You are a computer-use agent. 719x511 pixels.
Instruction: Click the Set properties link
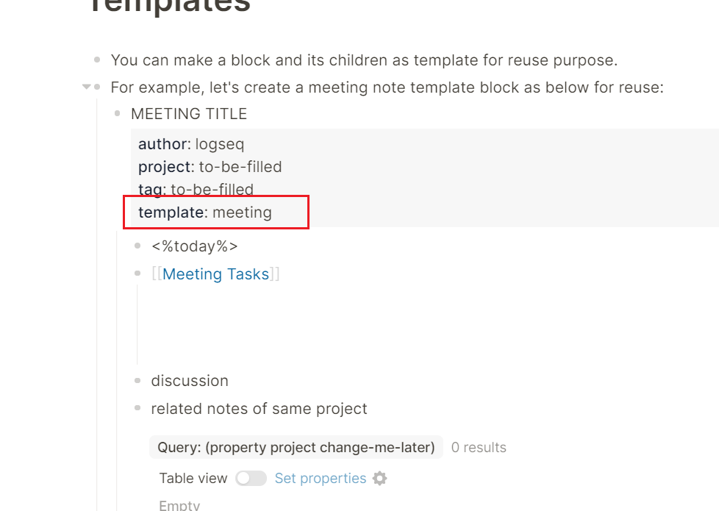(321, 479)
